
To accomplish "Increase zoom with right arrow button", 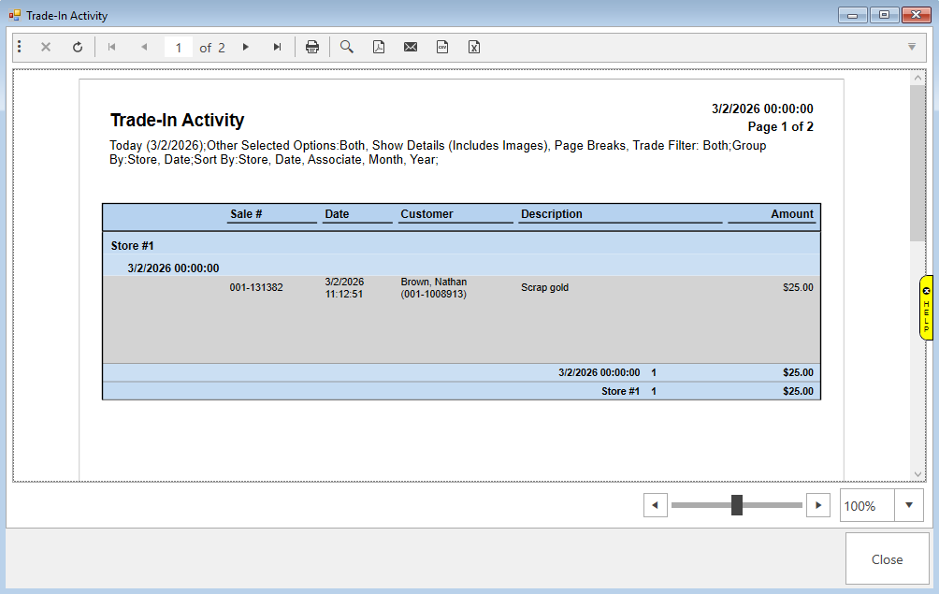I will [x=818, y=505].
